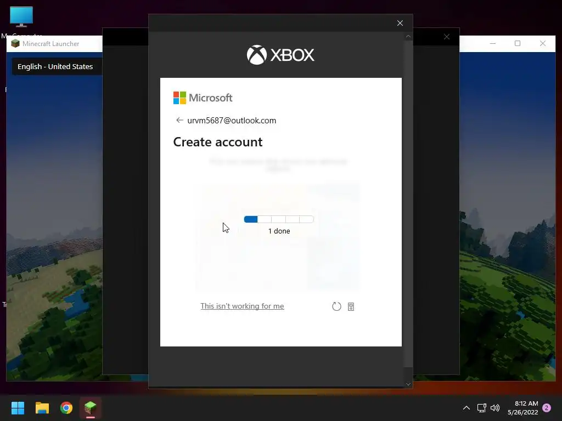Launch Google Chrome from the taskbar
The height and width of the screenshot is (421, 562).
pos(66,408)
